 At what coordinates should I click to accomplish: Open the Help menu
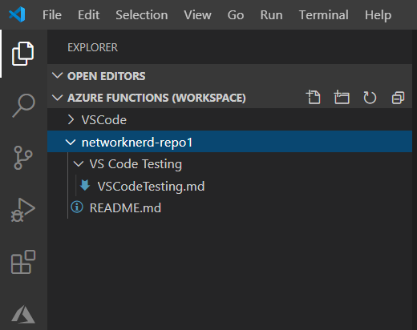(x=378, y=15)
